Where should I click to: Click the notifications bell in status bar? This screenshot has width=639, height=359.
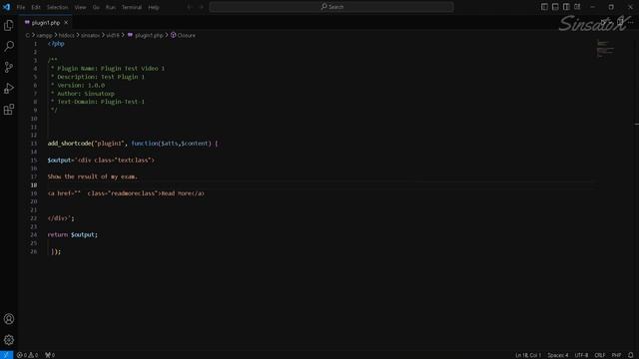pyautogui.click(x=630, y=355)
